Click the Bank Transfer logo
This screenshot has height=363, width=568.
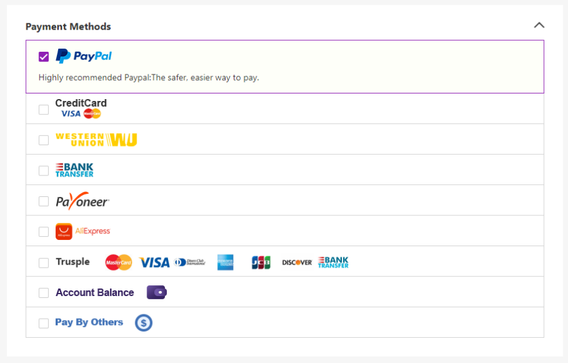tap(74, 170)
